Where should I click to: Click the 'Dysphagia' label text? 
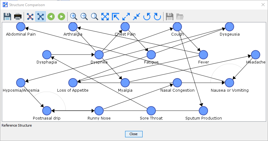47,62
